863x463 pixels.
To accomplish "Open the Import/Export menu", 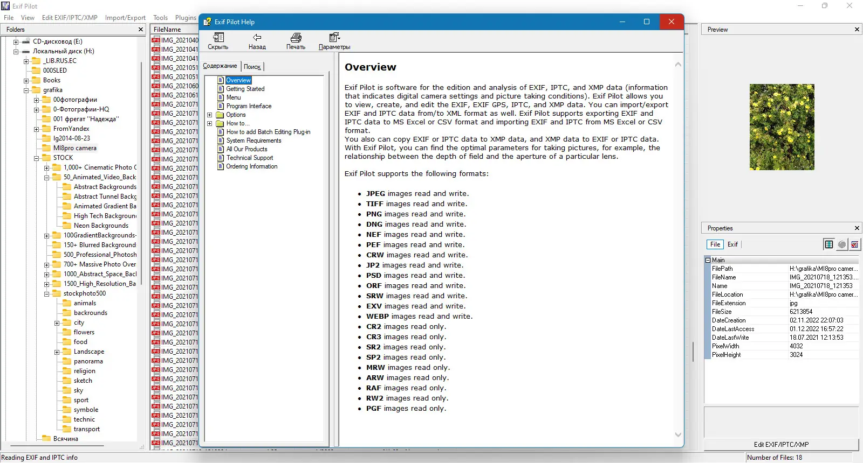I will [x=125, y=18].
